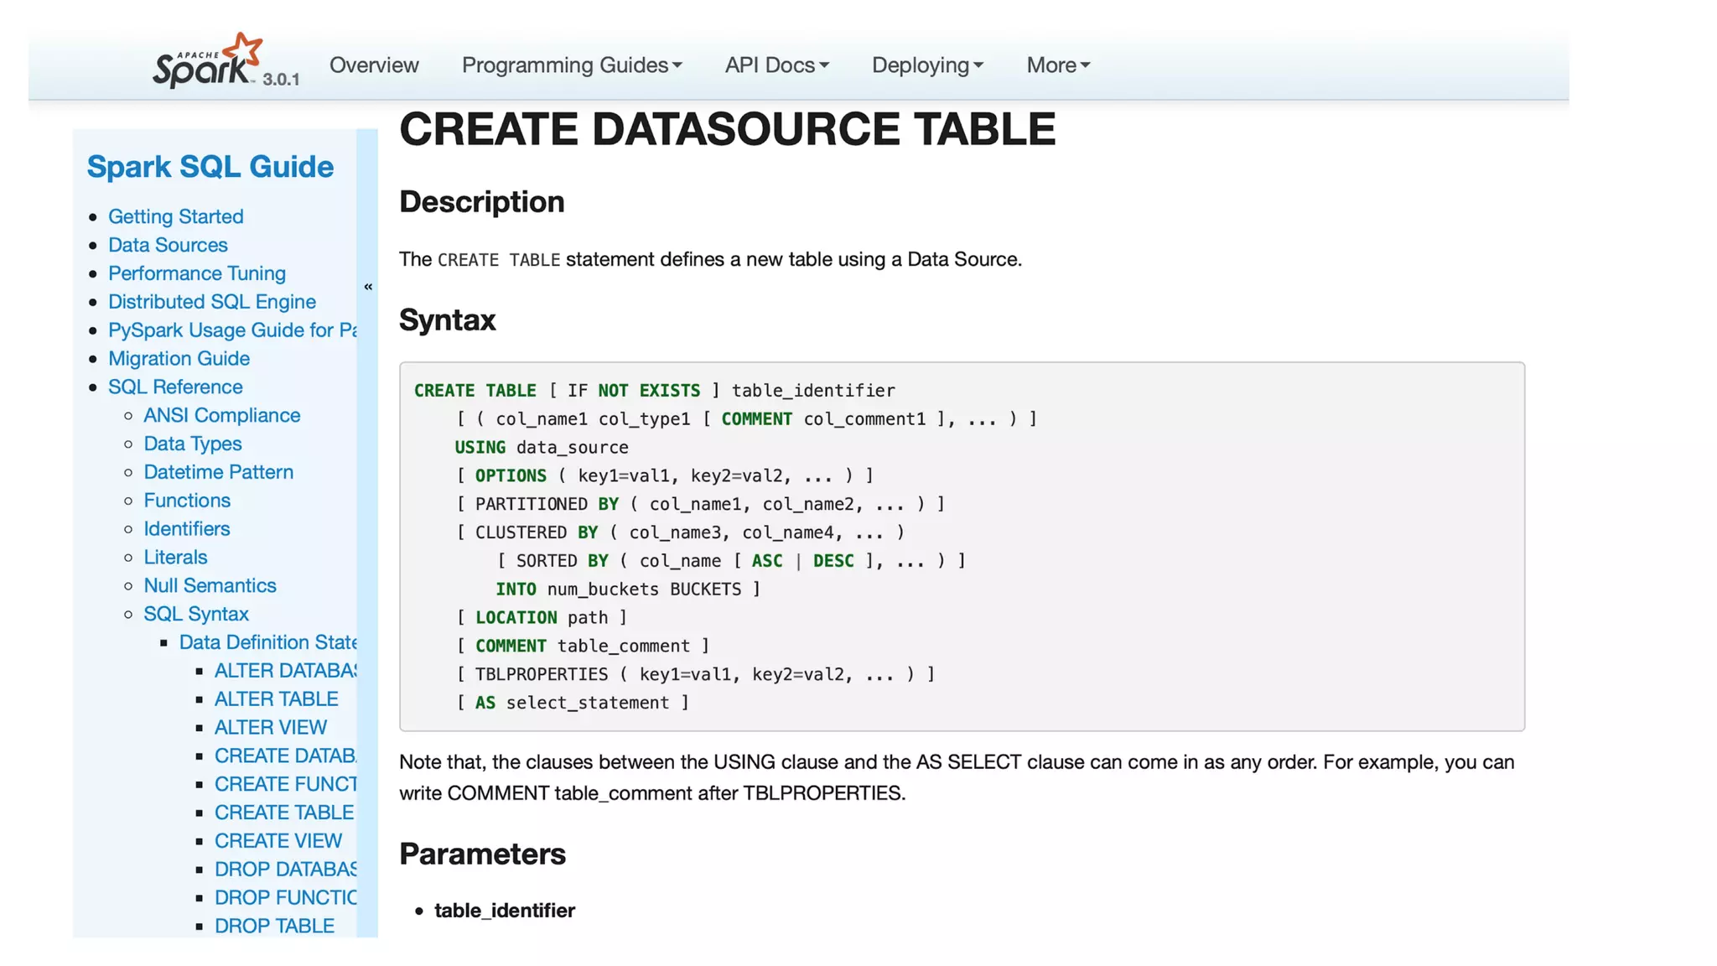Open the Deploying dropdown menu
The image size is (1717, 966).
(x=927, y=65)
